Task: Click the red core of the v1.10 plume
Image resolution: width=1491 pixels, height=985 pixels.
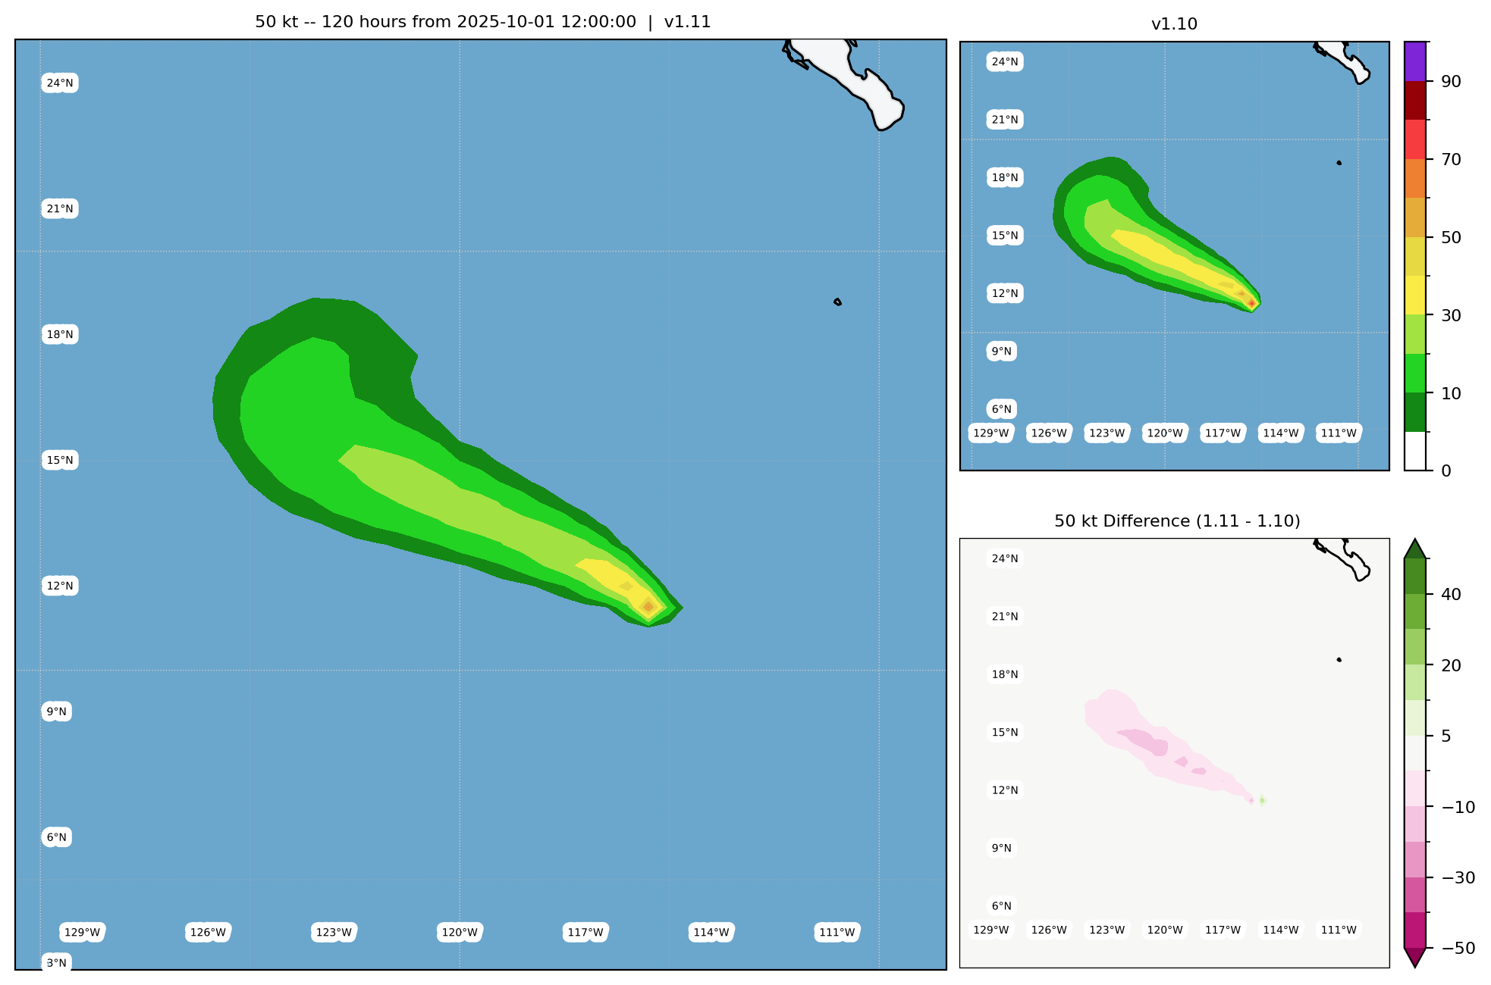Action: pyautogui.click(x=1251, y=303)
